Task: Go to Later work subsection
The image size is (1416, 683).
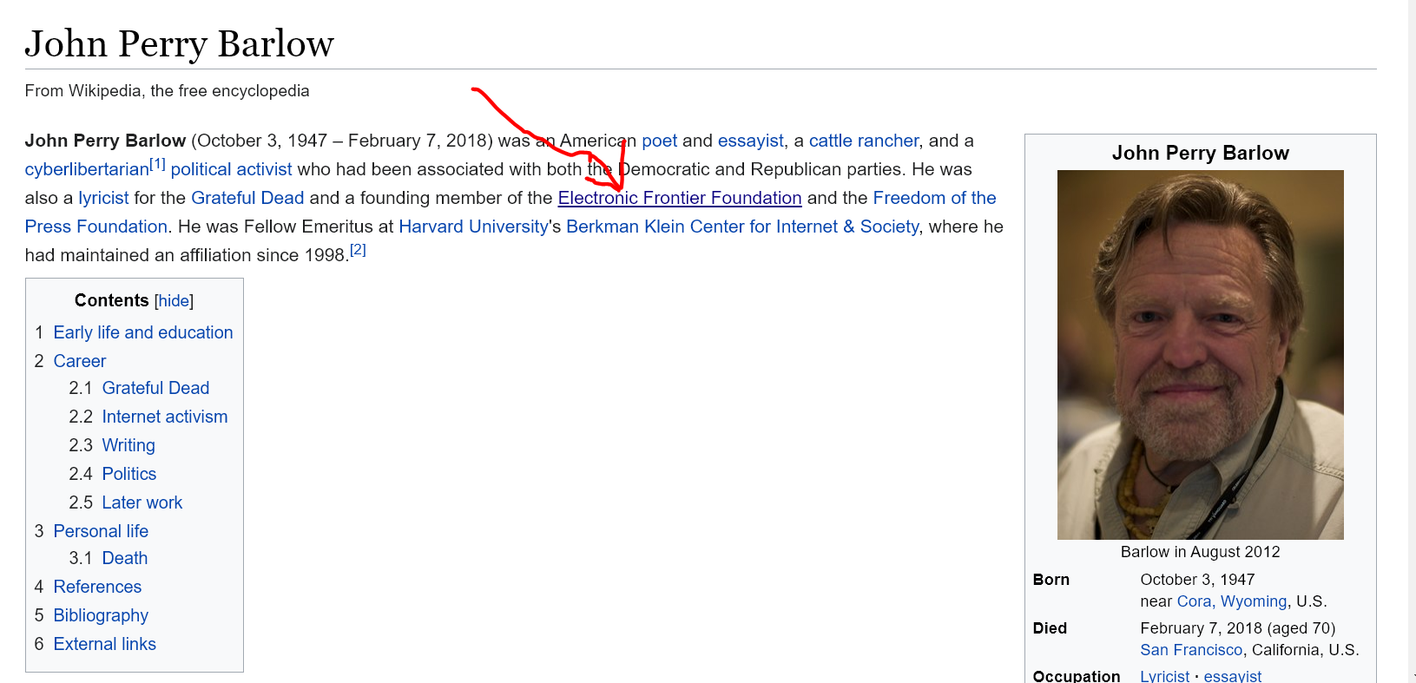Action: point(142,502)
